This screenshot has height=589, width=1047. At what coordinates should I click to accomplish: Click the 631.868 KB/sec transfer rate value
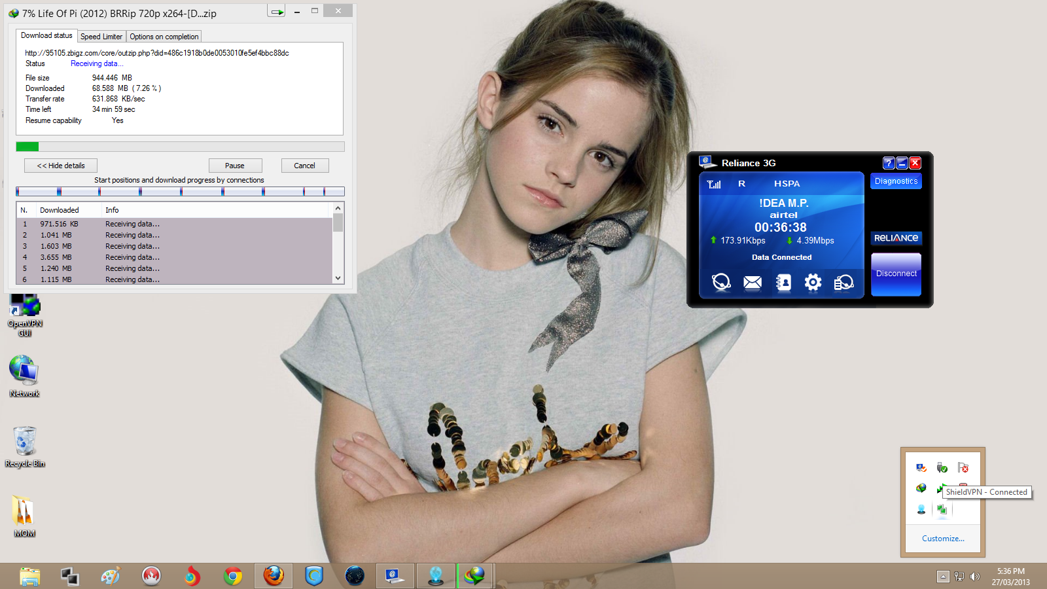[x=118, y=99]
